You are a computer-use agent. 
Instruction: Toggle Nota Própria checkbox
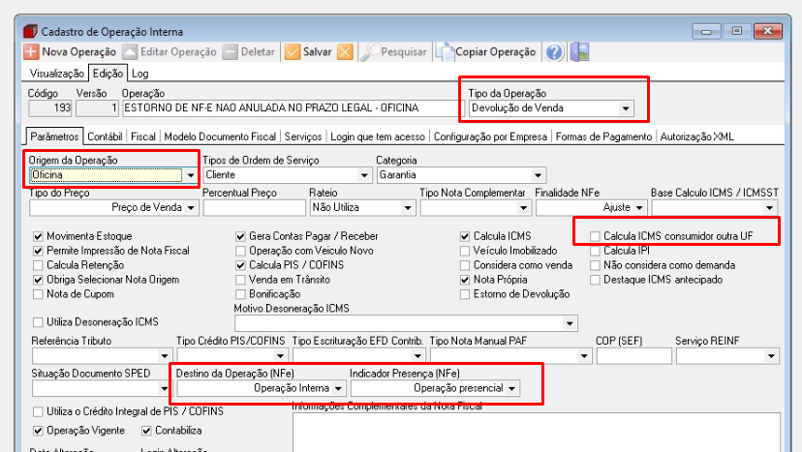tap(465, 280)
